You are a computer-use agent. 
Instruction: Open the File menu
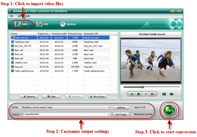[12, 16]
